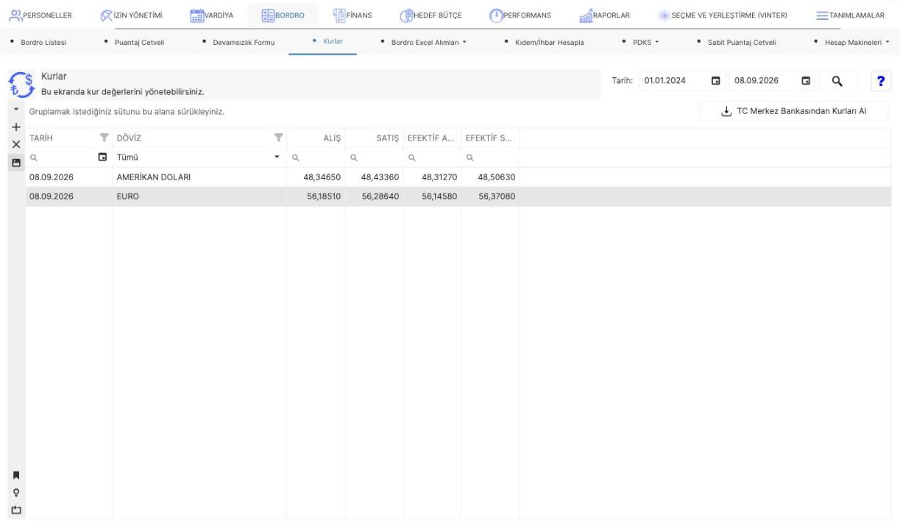Expand the Hesap Makineleri dropdown
Viewport: 900px width, 526px height.
tap(853, 42)
